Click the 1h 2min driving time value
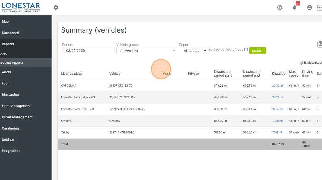Viewport: 322px width, 180px height. (x=307, y=97)
